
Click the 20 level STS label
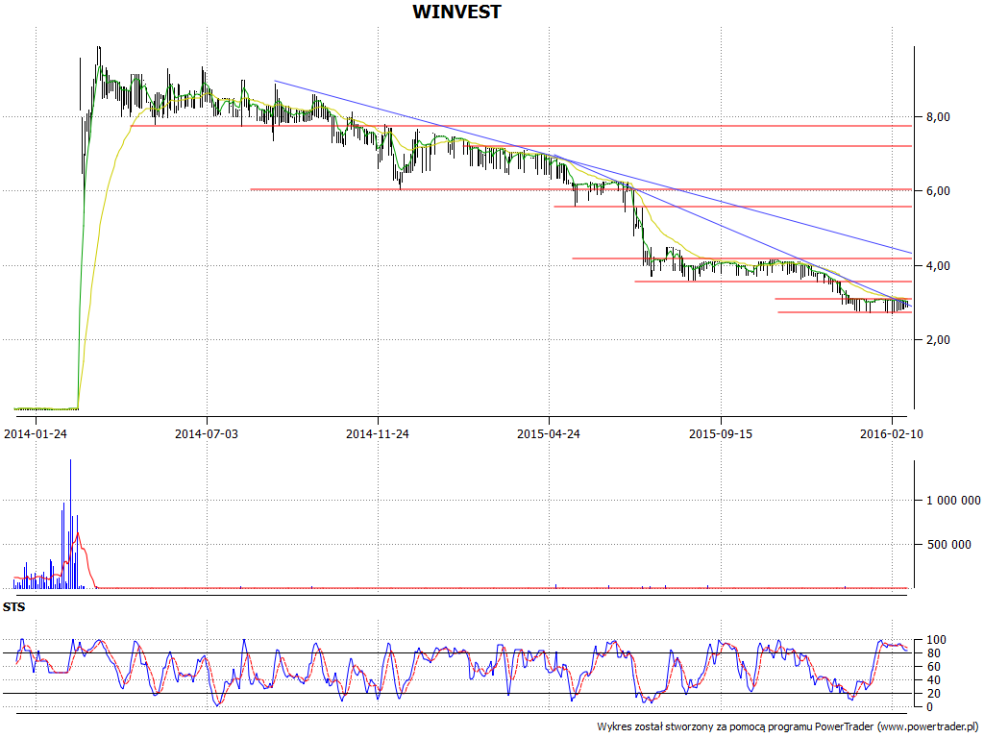[934, 694]
